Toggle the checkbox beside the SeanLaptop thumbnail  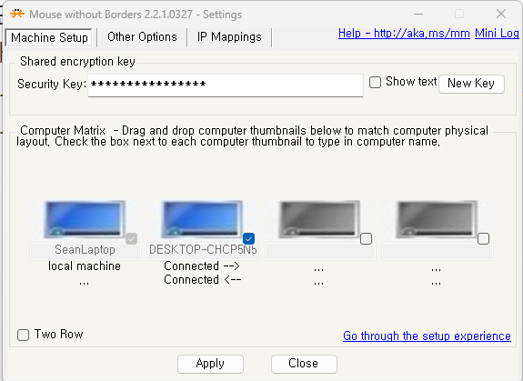point(131,238)
